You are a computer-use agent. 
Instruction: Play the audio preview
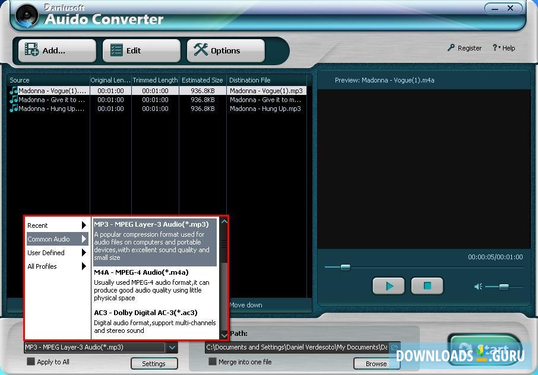coord(389,285)
